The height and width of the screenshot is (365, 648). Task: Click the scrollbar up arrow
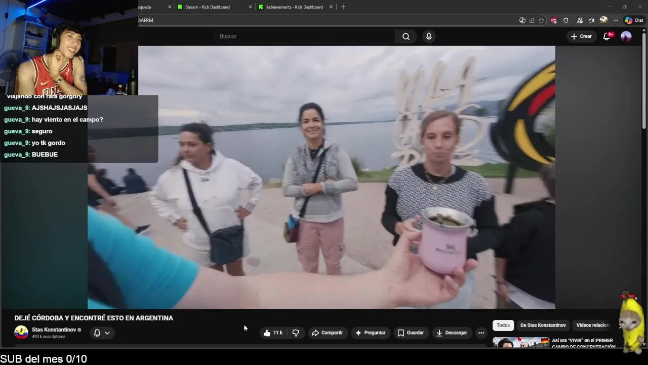tap(644, 29)
